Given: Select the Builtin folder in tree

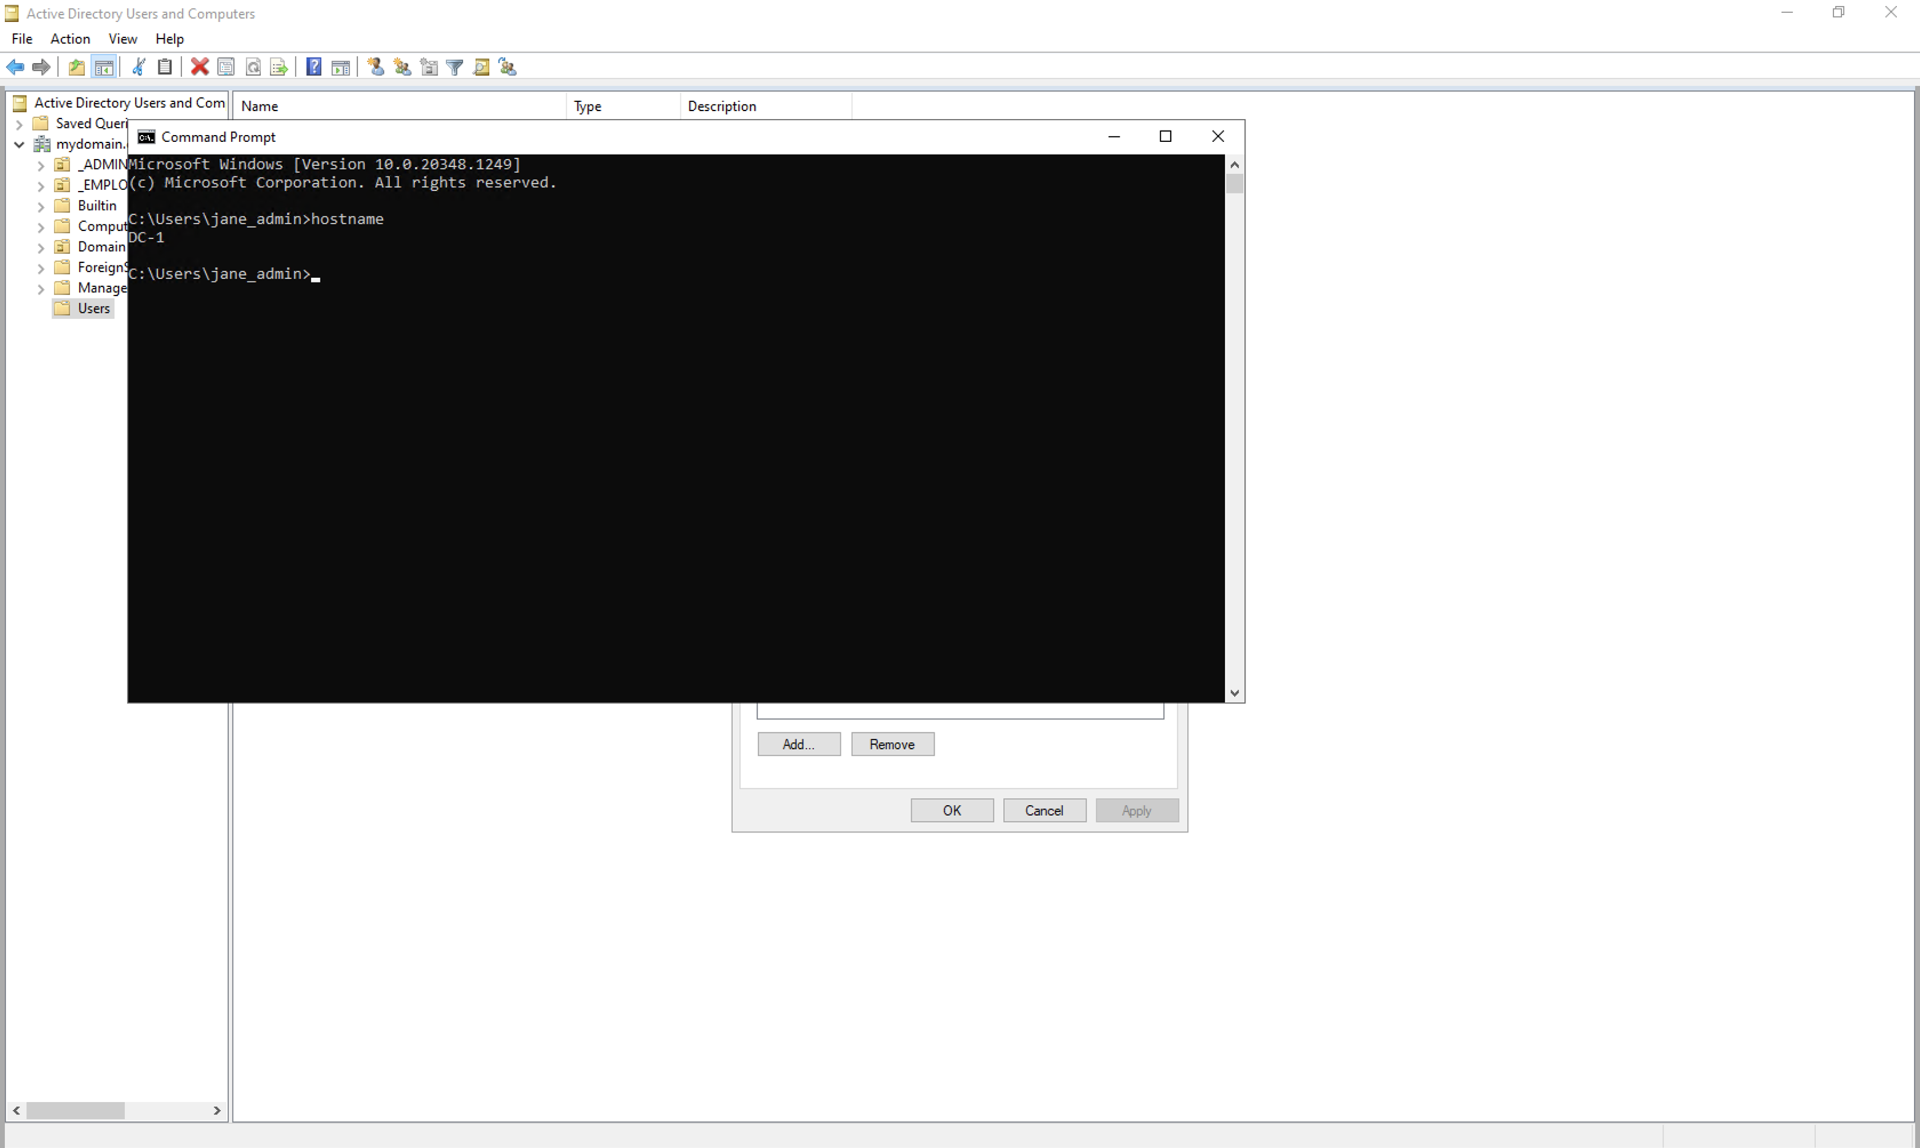Looking at the screenshot, I should pos(86,206).
